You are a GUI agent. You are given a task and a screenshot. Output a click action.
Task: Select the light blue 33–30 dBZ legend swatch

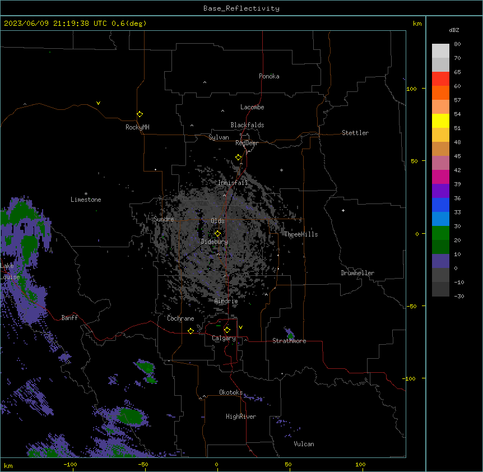pos(440,219)
